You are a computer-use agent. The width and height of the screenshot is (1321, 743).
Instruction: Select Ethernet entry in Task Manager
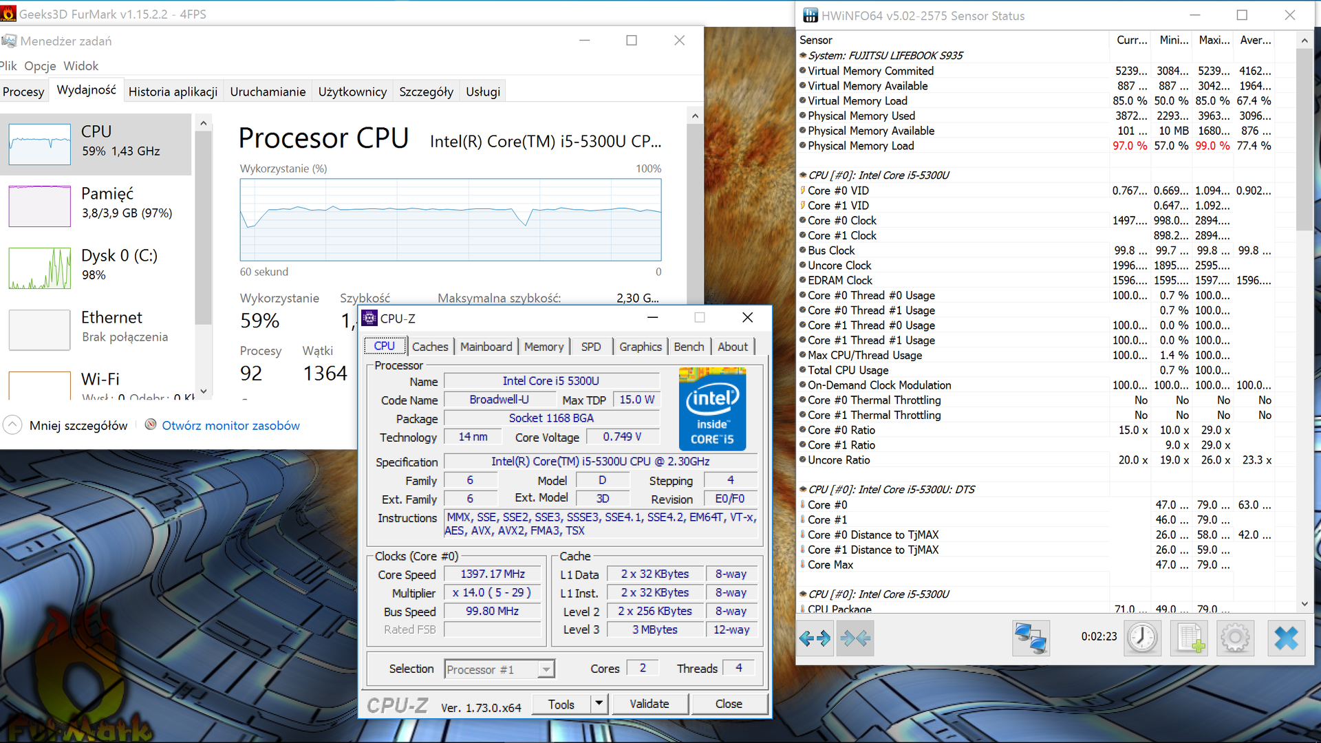(x=96, y=330)
